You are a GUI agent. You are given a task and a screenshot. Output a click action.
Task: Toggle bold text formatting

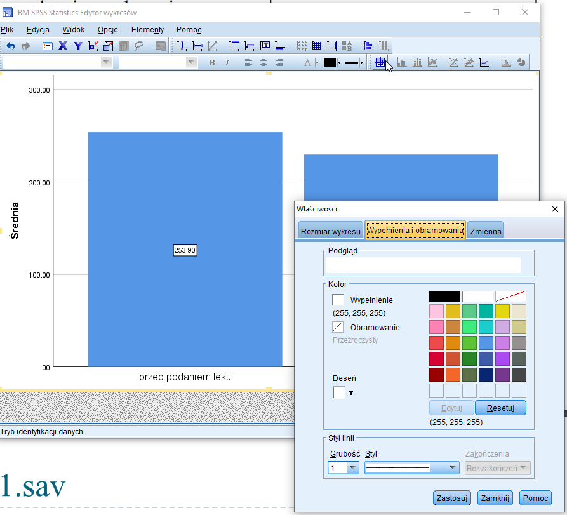[x=212, y=62]
